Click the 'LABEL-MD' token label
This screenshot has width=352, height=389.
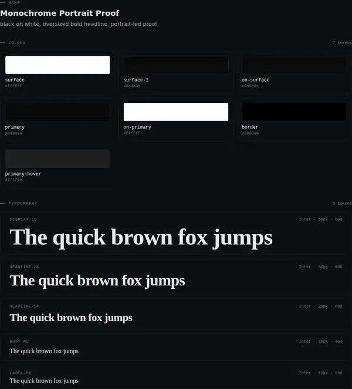coord(21,373)
